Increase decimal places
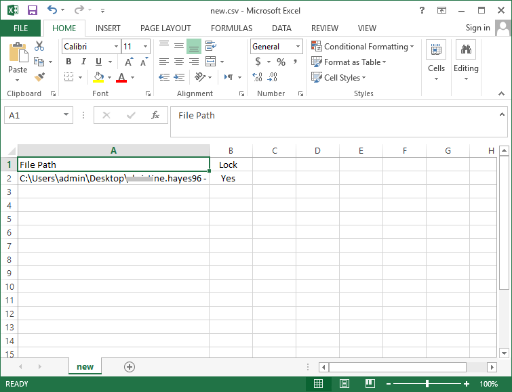This screenshot has width=512, height=392. [257, 77]
